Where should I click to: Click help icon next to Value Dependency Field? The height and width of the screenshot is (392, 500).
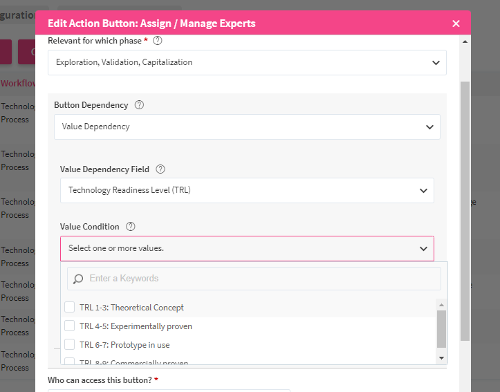point(160,169)
